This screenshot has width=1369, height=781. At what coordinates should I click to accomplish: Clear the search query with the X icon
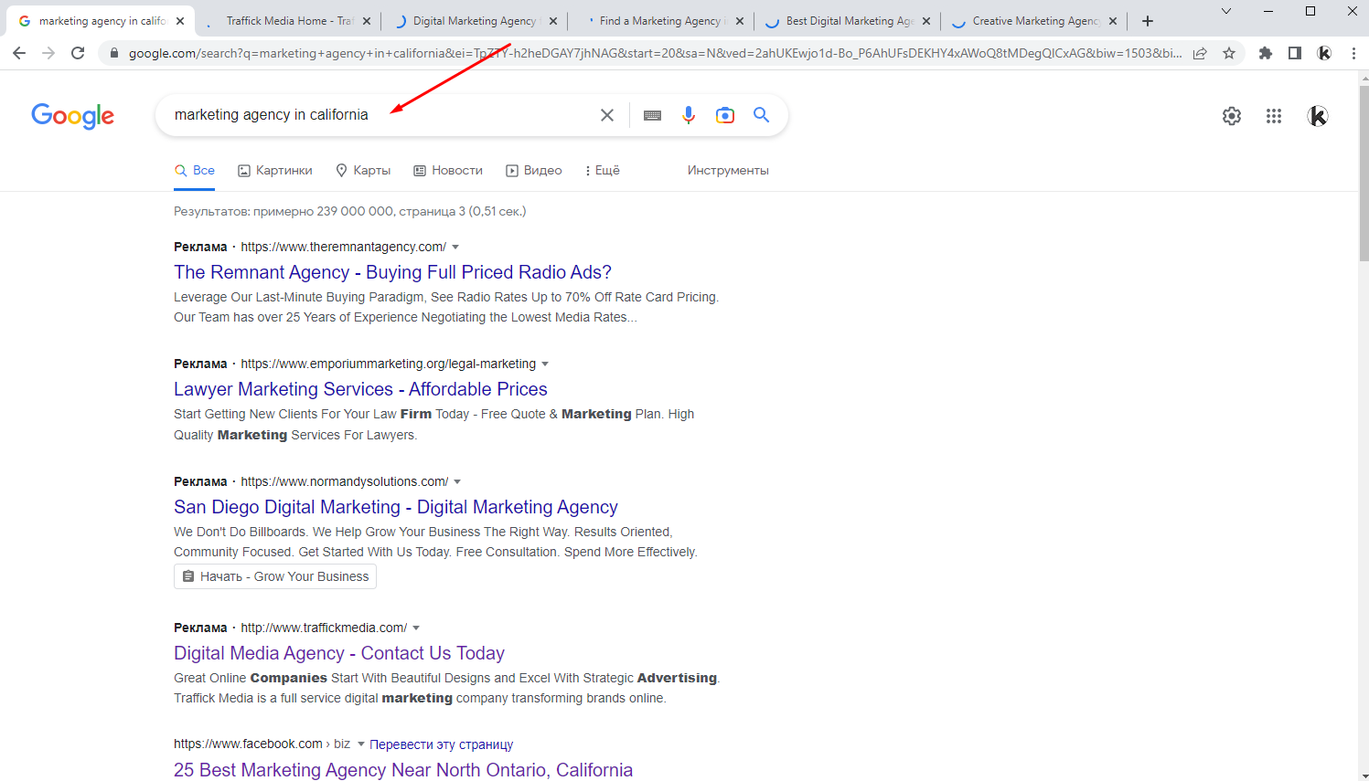(607, 114)
